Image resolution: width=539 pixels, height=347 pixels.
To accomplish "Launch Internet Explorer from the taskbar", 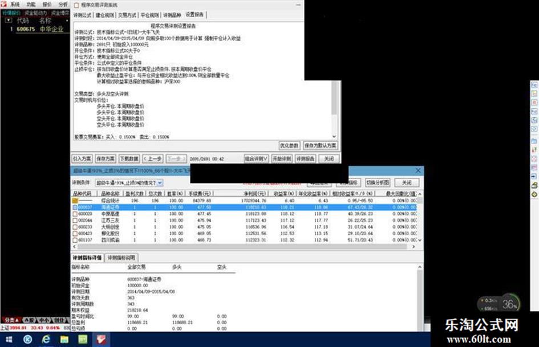I will [46, 340].
